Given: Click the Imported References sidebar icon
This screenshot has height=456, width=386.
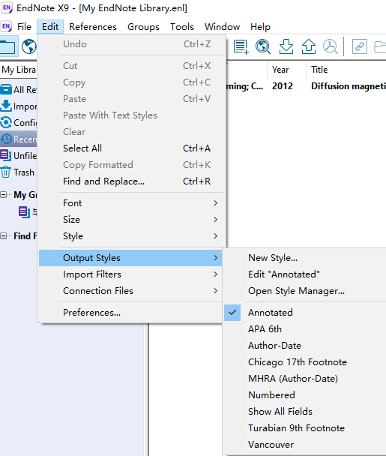Looking at the screenshot, I should coord(6,106).
